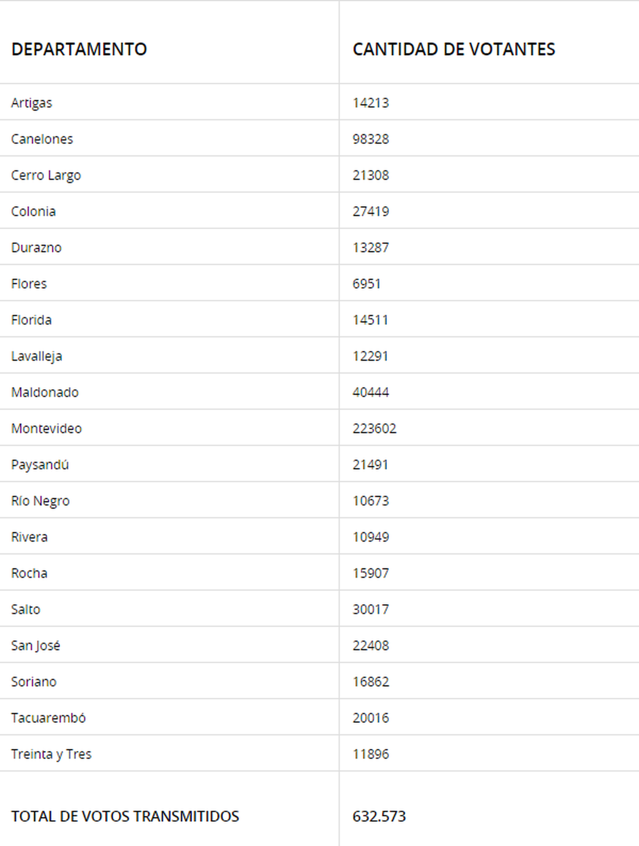The width and height of the screenshot is (639, 846).
Task: Select the Río Negro department cell
Action: tap(40, 501)
